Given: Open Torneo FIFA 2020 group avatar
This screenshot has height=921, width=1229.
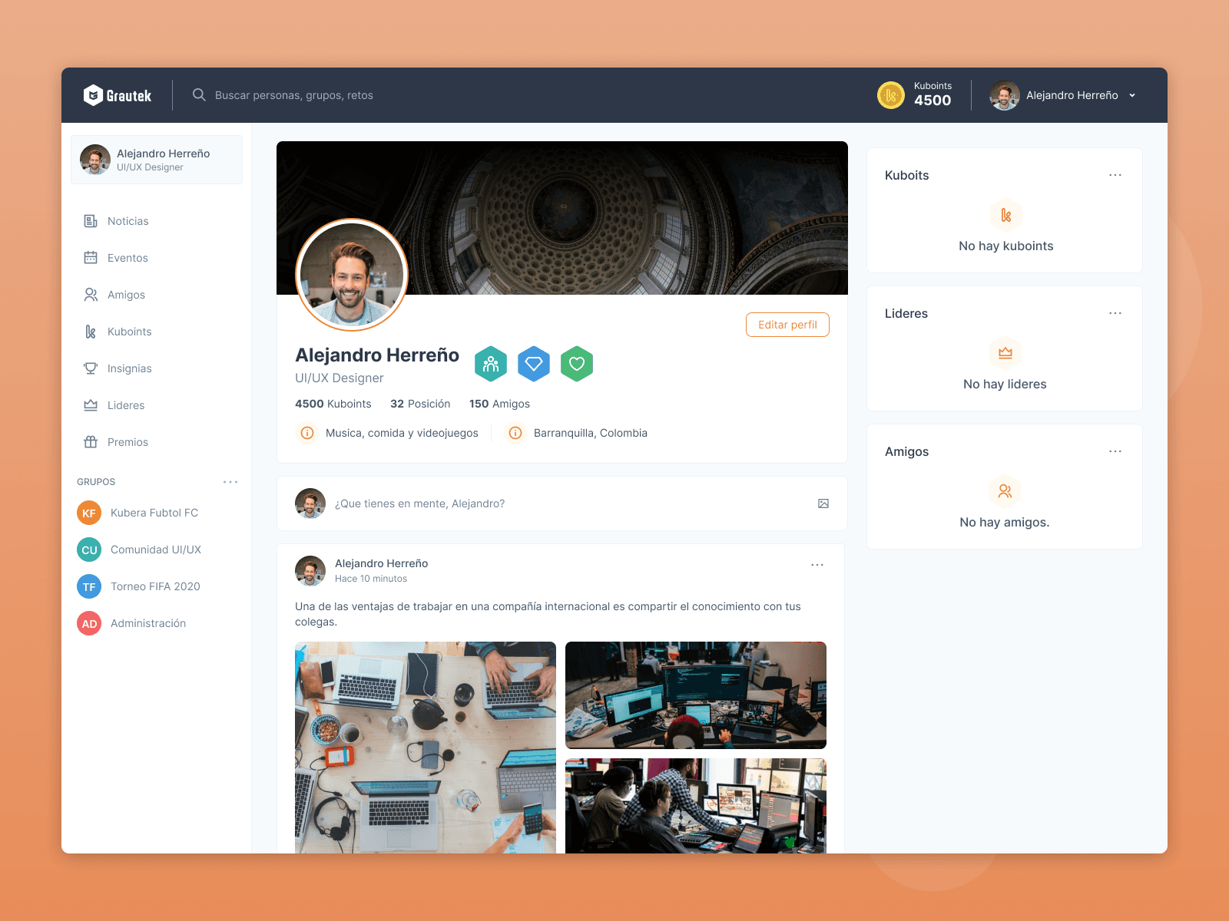Looking at the screenshot, I should coord(89,586).
